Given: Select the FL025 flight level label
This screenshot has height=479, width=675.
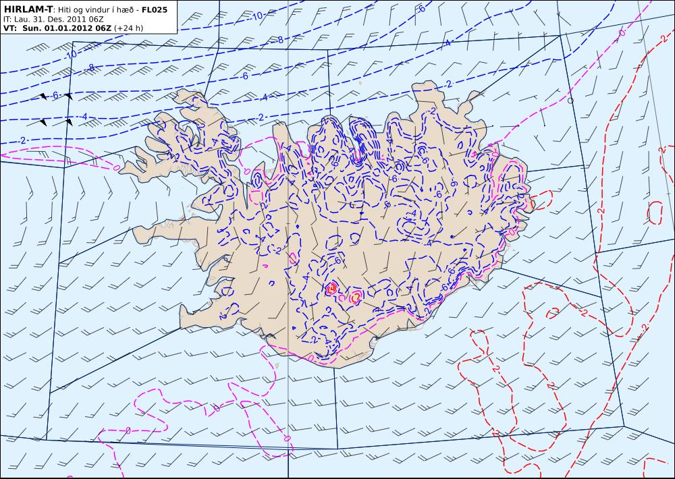Looking at the screenshot, I should 155,9.
